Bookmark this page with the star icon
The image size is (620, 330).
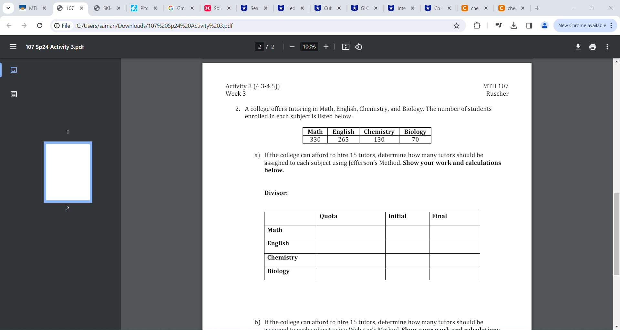[x=457, y=26]
